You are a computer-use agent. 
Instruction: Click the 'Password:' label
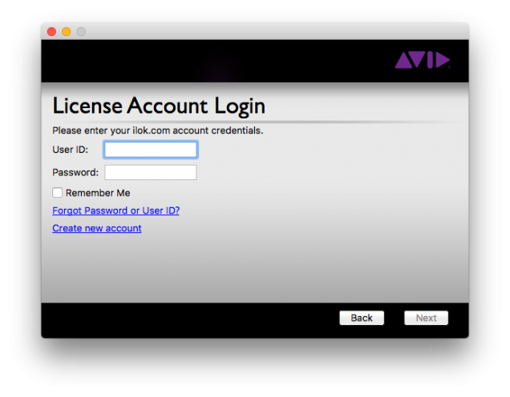(75, 172)
